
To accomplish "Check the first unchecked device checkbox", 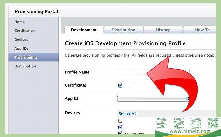I will coord(120,121).
